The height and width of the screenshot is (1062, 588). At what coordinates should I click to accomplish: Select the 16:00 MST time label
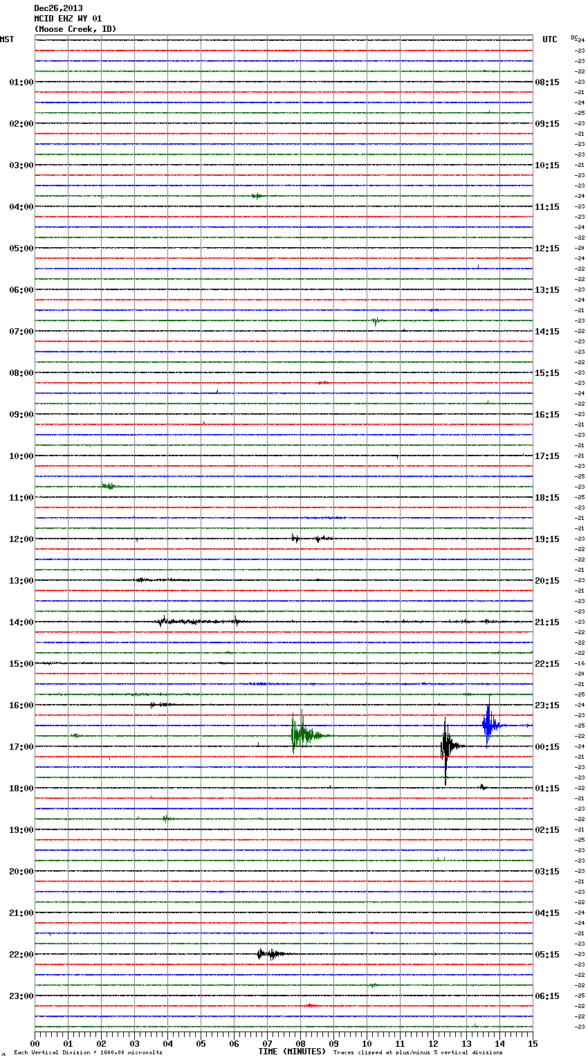(21, 705)
